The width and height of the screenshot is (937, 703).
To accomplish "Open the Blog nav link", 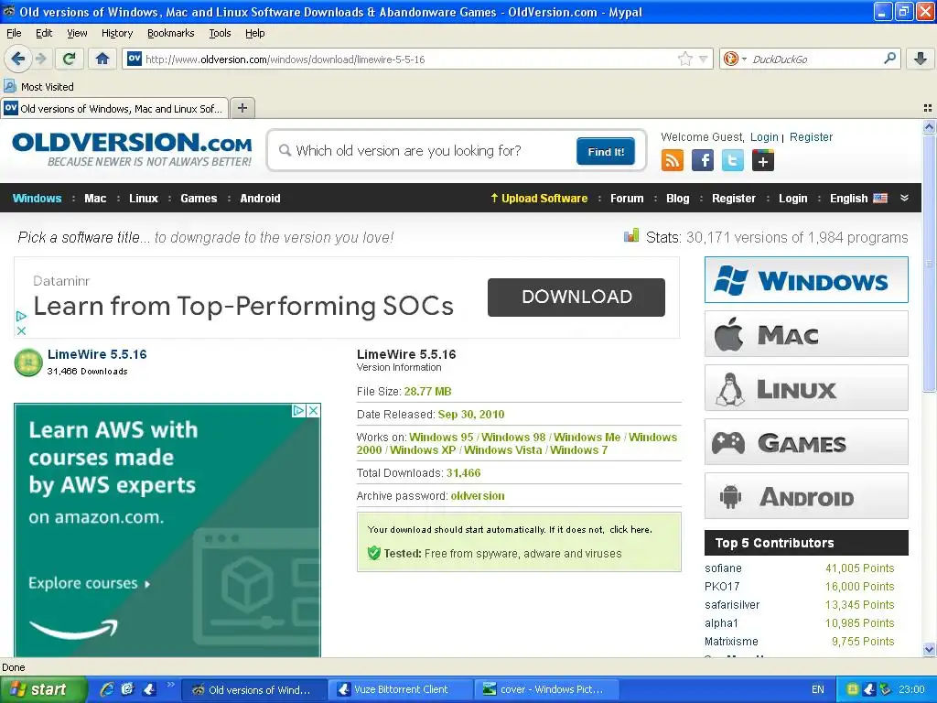I will point(678,198).
